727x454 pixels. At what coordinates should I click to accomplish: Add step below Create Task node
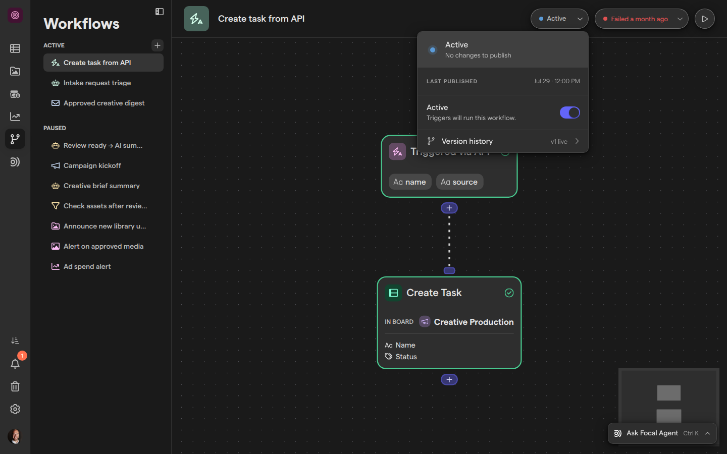(x=449, y=379)
